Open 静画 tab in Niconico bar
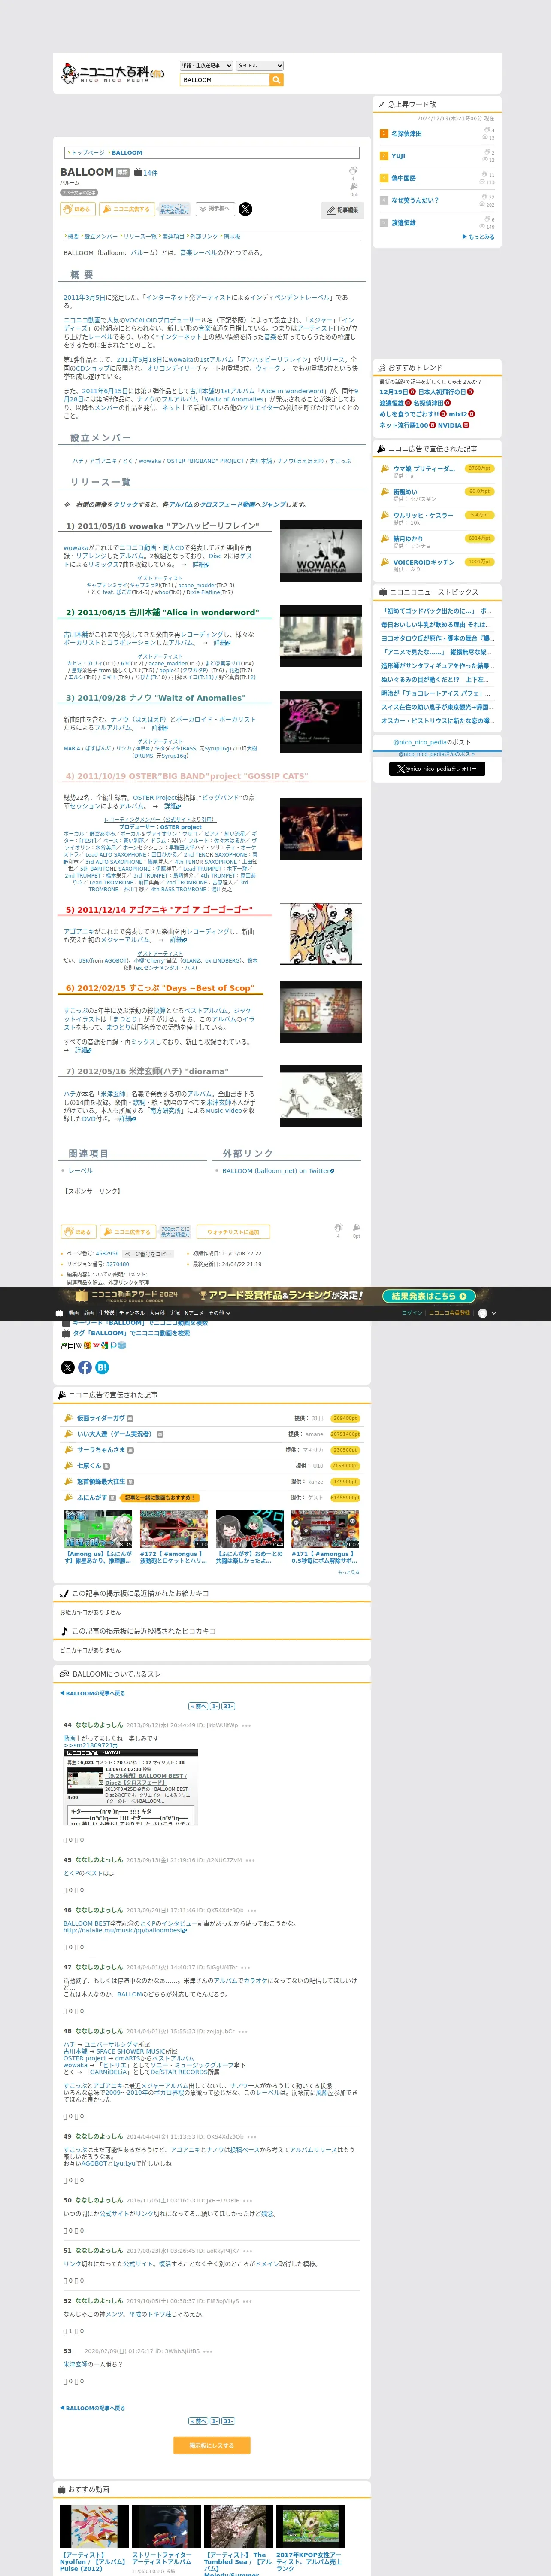Screen dimensions: 551x2576 click(x=89, y=1313)
